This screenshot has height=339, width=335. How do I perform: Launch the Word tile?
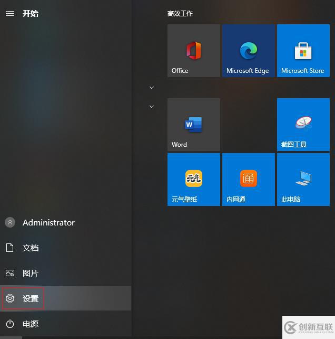[194, 125]
